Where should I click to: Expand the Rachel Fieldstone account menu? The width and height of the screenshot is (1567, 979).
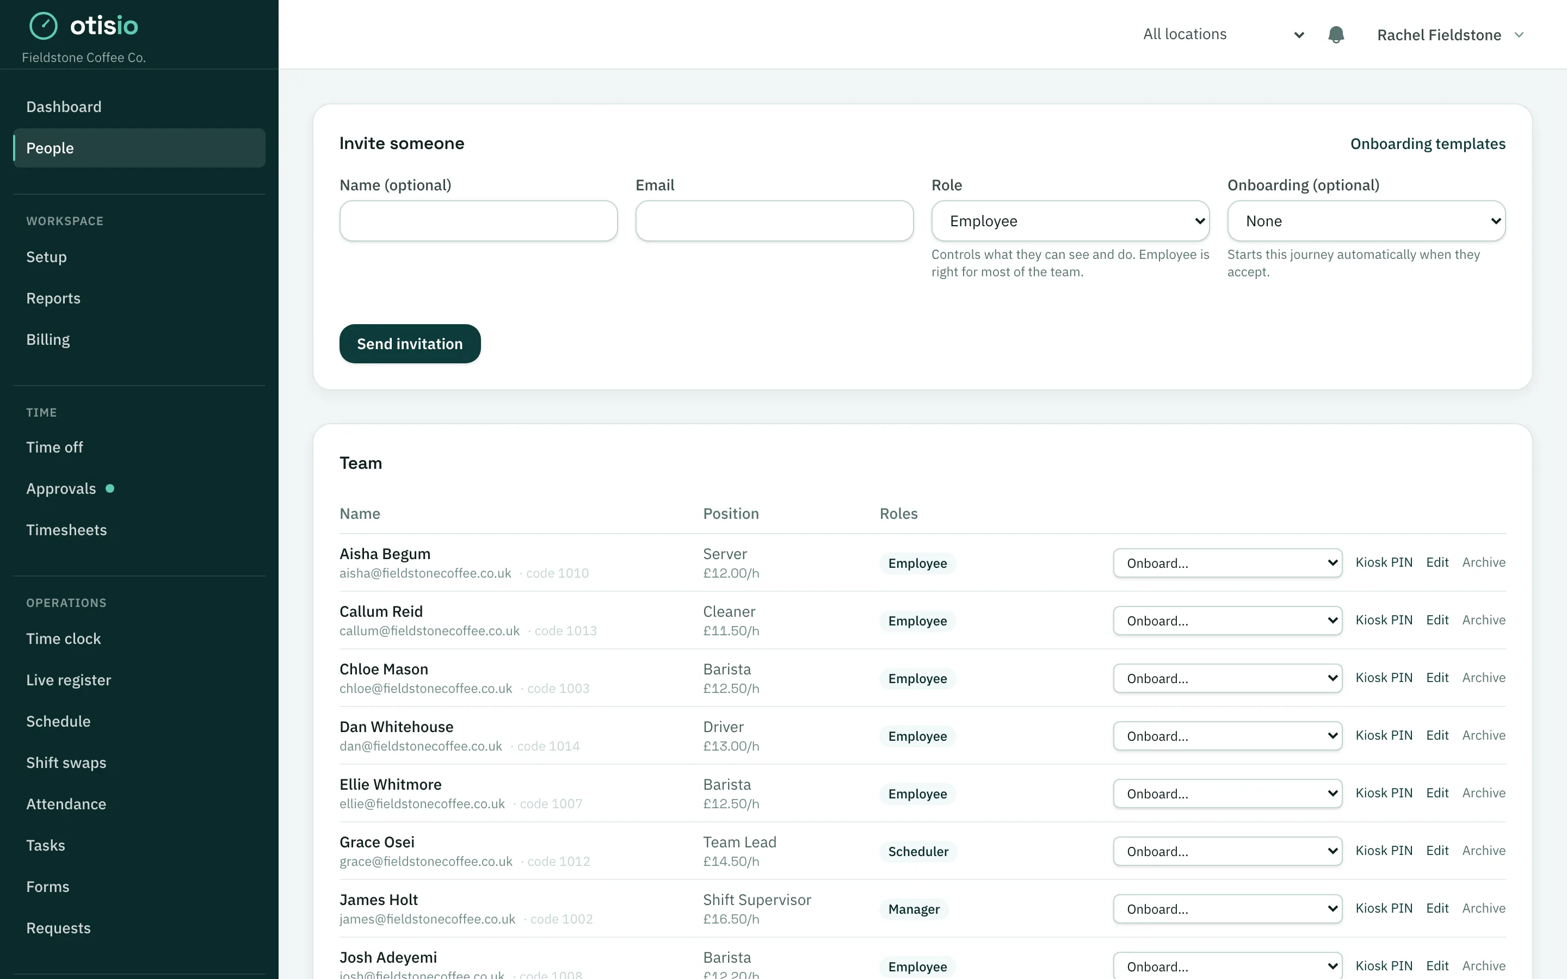[x=1451, y=35]
